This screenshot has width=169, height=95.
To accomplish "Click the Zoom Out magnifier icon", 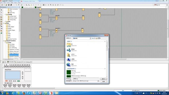I will (x=29, y=5).
